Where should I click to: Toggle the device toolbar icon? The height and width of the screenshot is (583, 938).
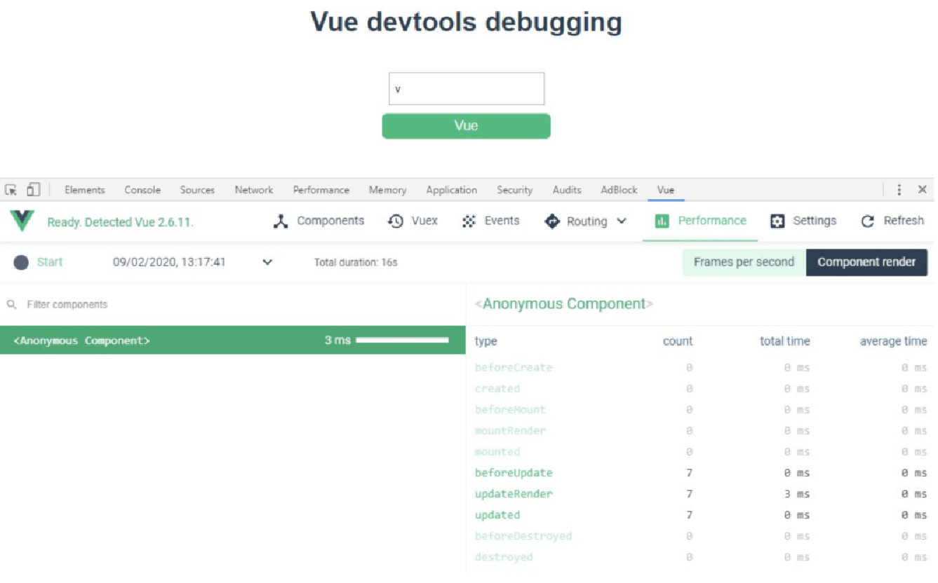click(x=33, y=190)
